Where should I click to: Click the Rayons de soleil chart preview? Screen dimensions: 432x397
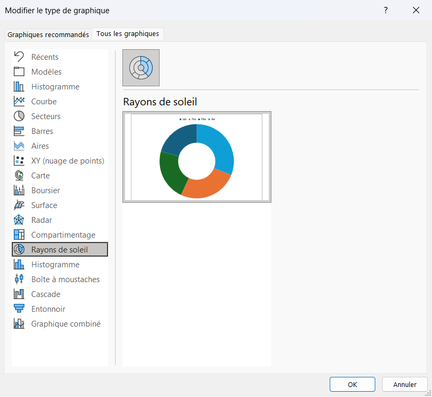[197, 157]
